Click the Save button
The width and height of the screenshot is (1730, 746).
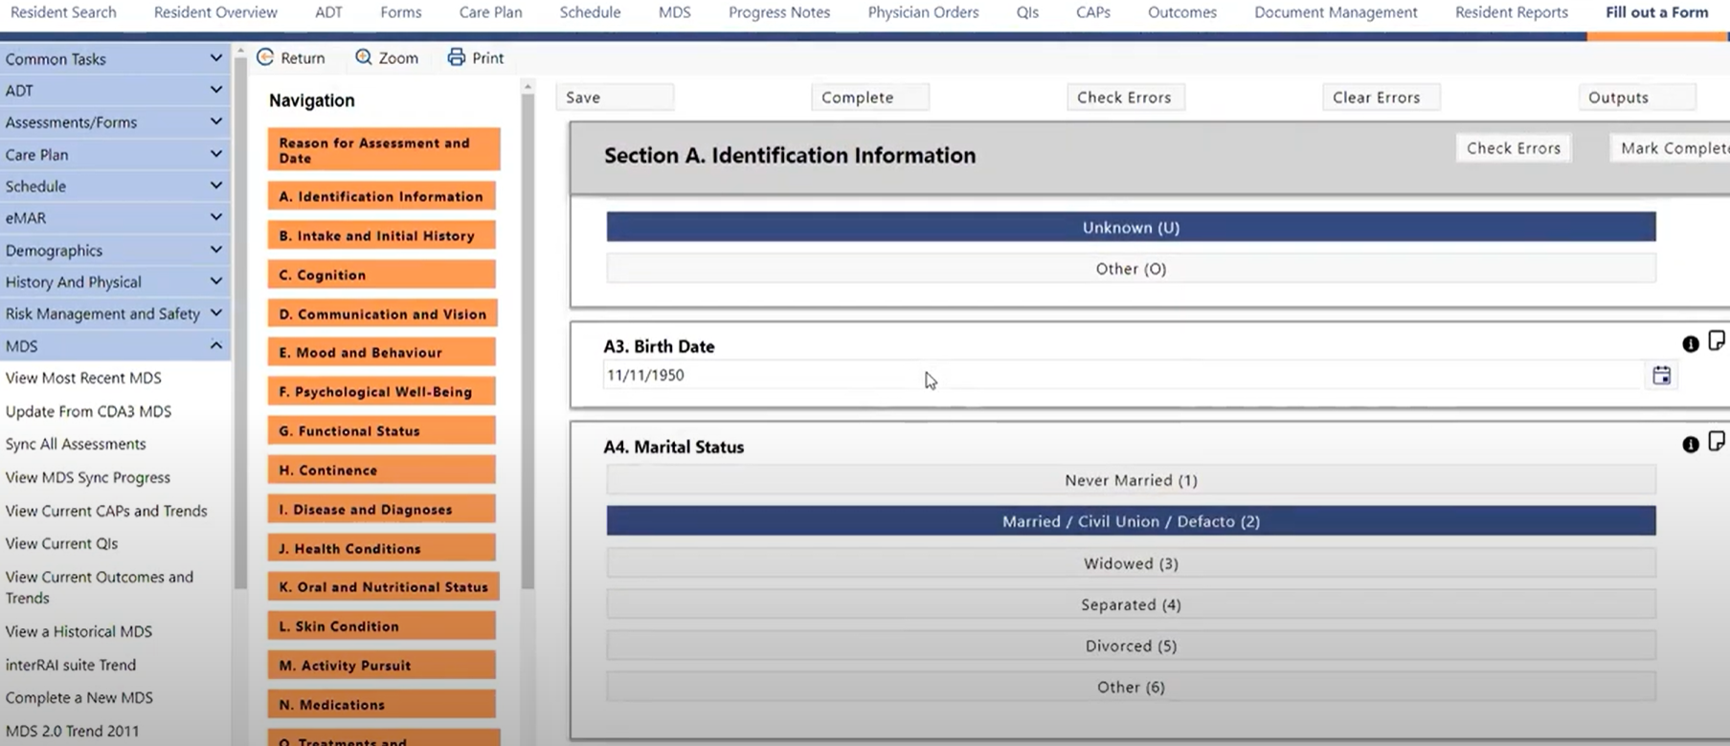[614, 98]
